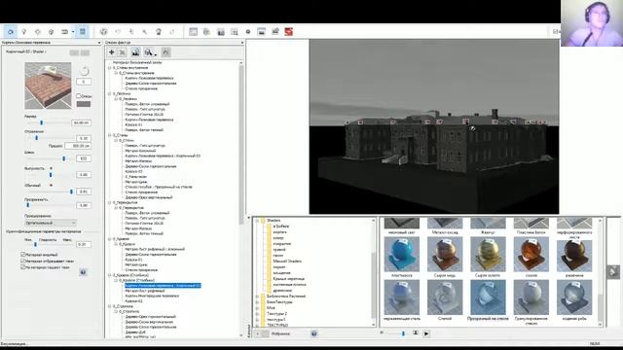Screen dimensions: 623x350
Task: Click the gray arrow button right of thumbnails
Action: 613,272
